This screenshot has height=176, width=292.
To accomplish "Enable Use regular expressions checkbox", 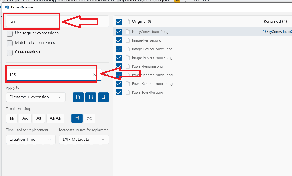I will coord(10,33).
